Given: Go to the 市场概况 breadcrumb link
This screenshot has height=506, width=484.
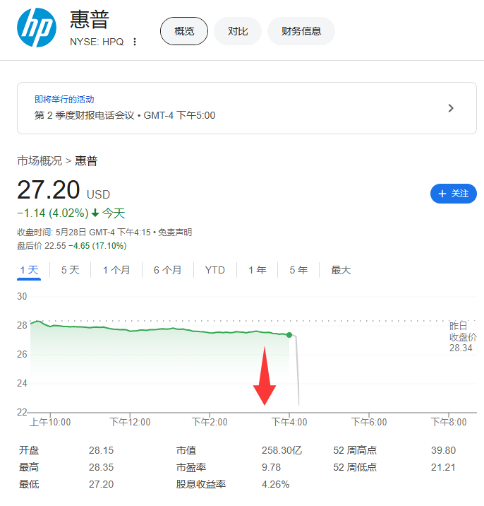Looking at the screenshot, I should [x=40, y=160].
